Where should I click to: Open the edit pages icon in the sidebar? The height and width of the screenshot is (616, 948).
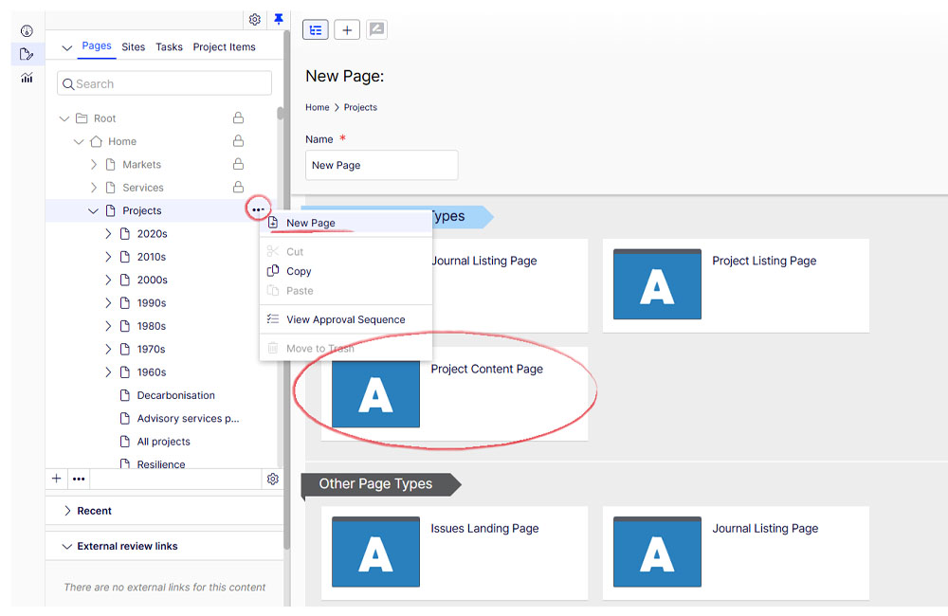27,54
